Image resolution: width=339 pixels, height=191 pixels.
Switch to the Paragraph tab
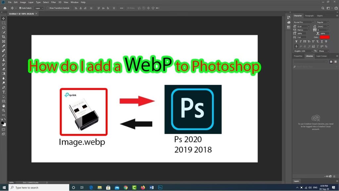coord(309,16)
